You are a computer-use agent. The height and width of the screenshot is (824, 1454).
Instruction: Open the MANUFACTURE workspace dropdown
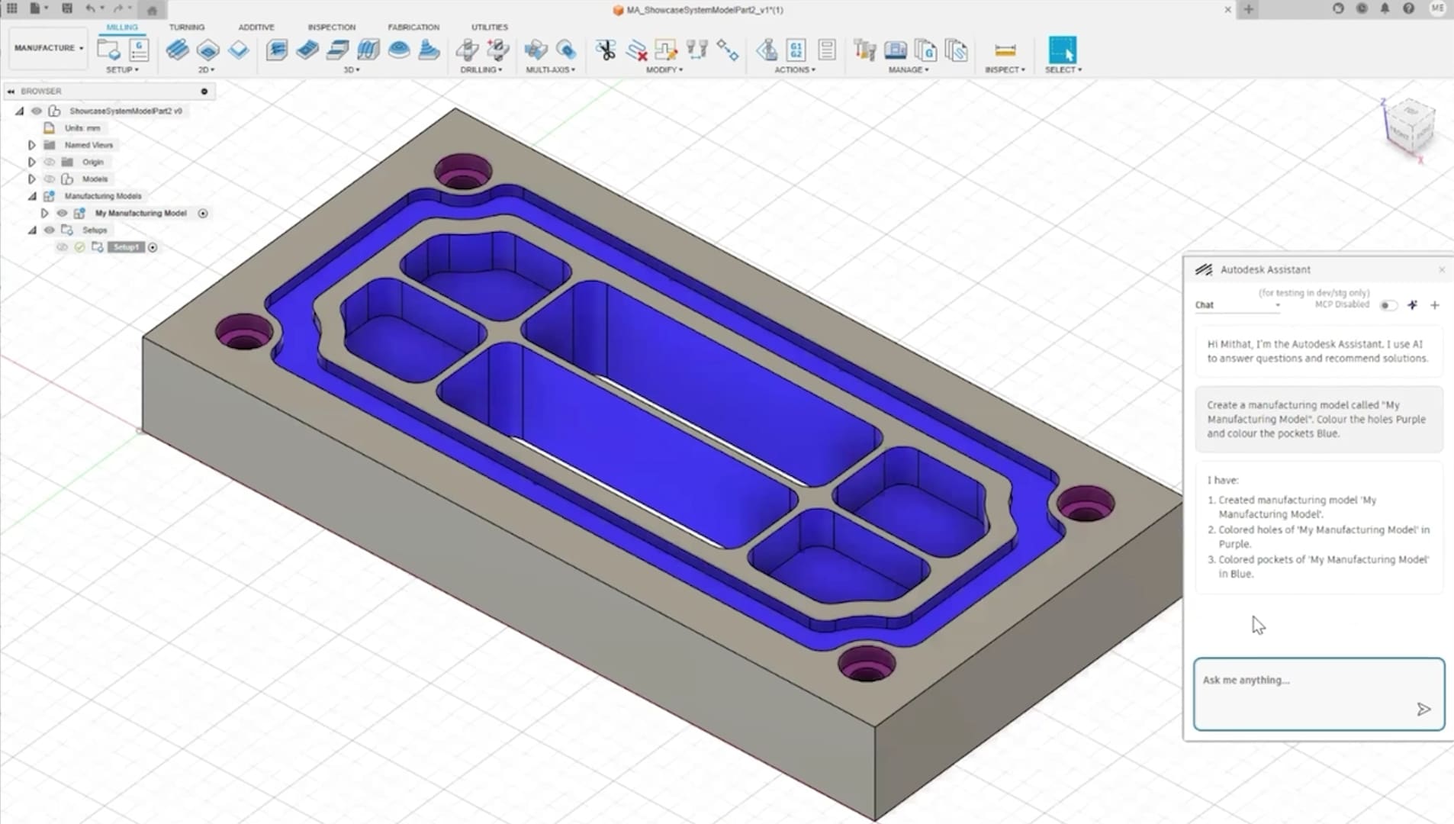click(x=49, y=48)
